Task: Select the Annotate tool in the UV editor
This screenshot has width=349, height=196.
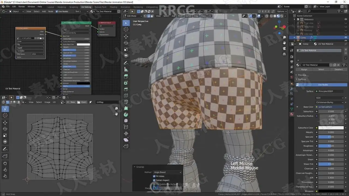Action: click(5, 149)
